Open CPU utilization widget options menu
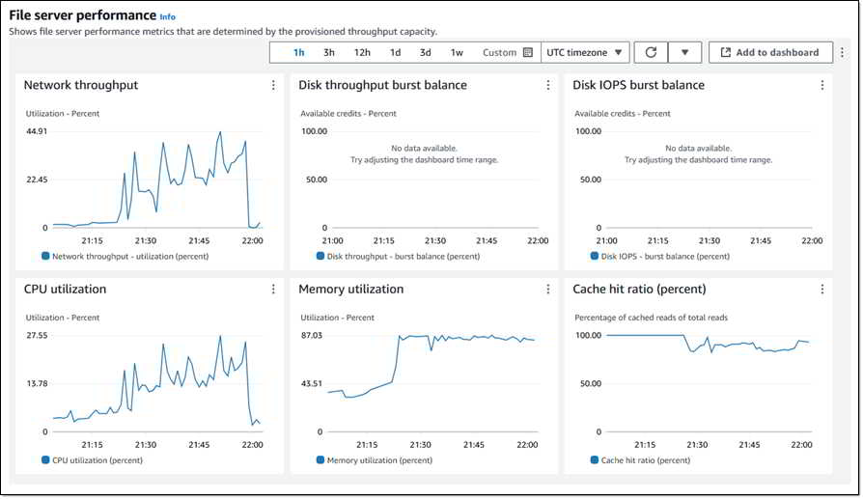 (x=273, y=290)
